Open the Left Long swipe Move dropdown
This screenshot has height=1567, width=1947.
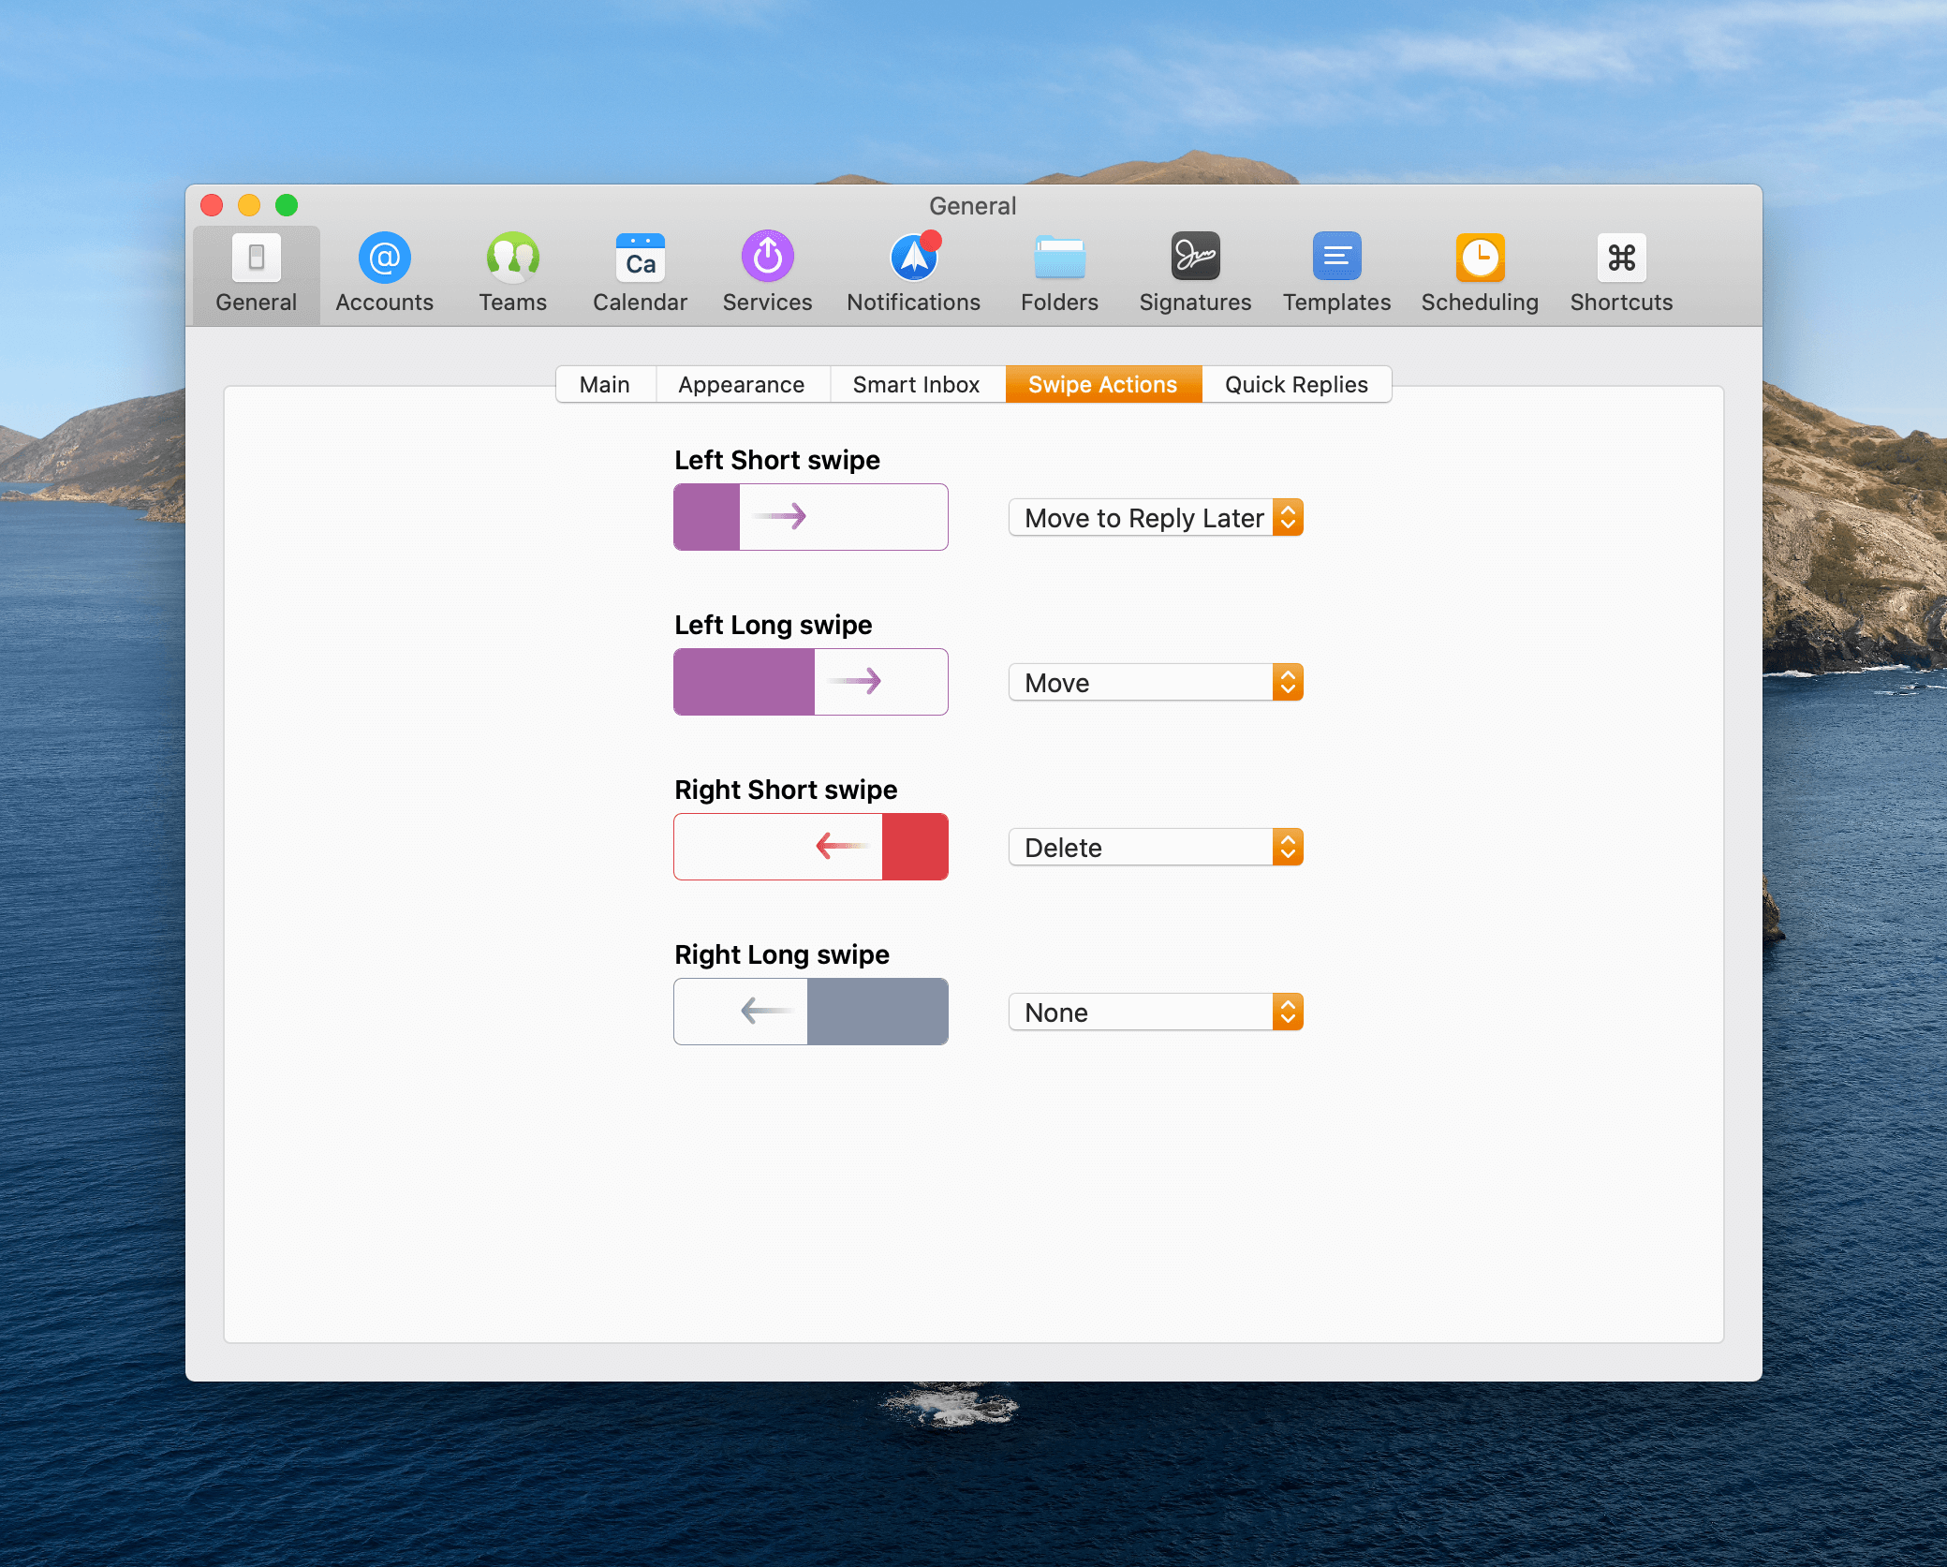1156,683
